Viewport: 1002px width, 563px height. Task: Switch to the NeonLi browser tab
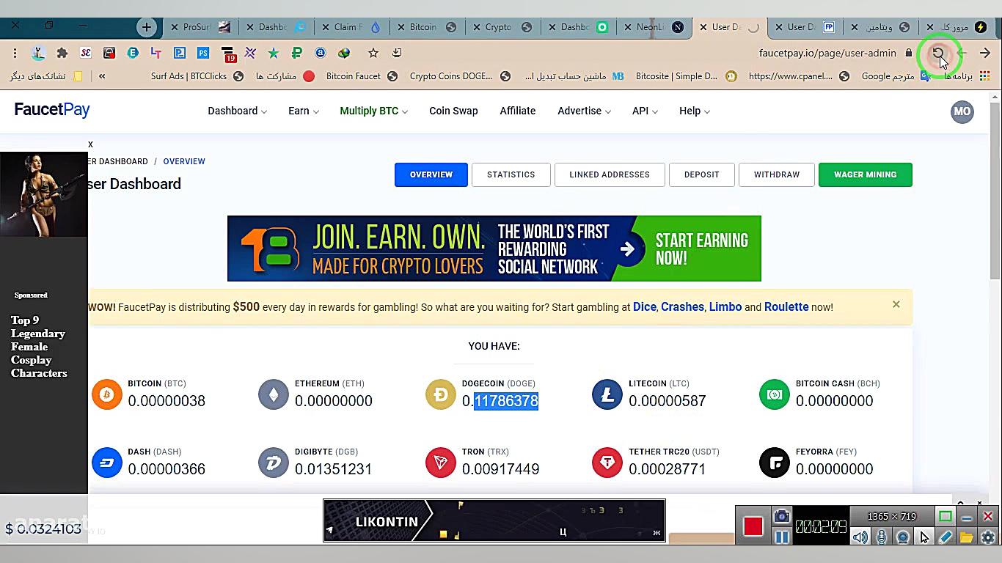(654, 27)
